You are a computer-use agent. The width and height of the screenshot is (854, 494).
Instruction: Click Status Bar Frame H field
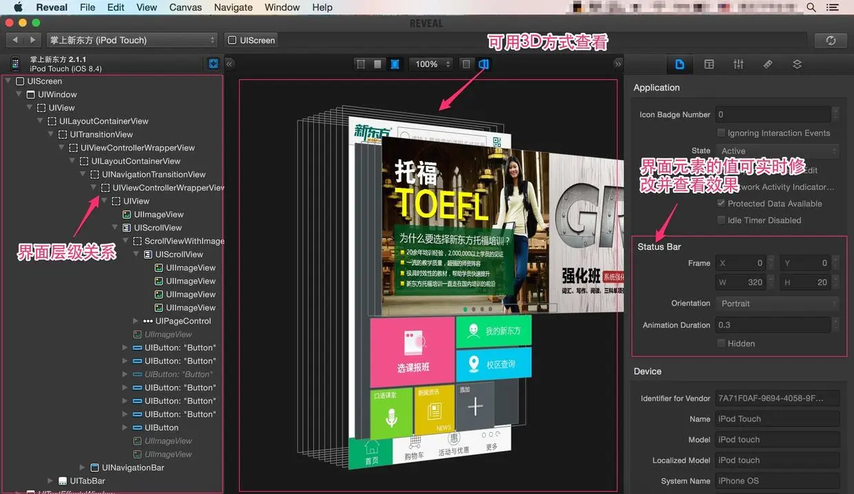point(806,282)
